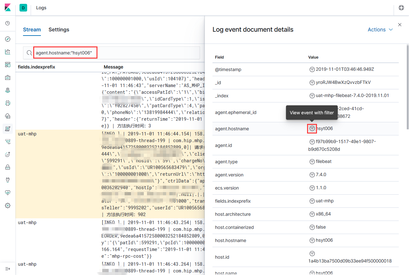Open the space selector D avatar

coord(23,8)
